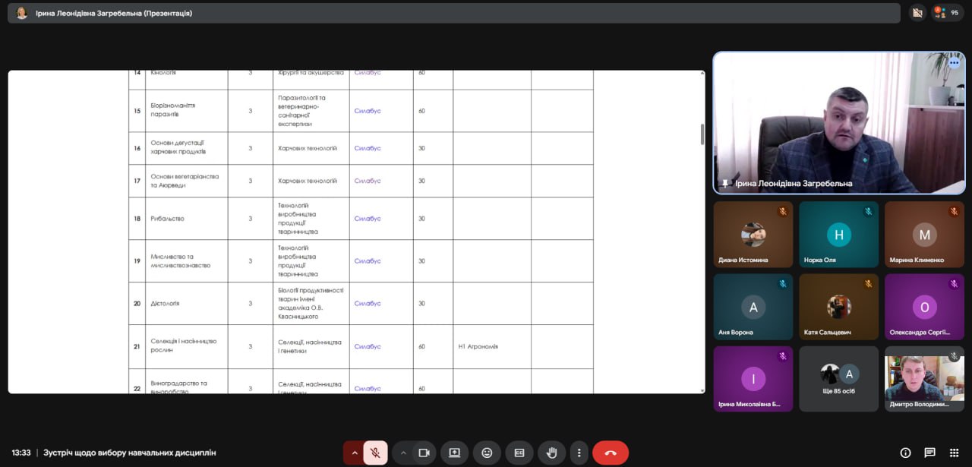Unmute the microphone in the call bar
This screenshot has height=467, width=972.
pos(375,453)
